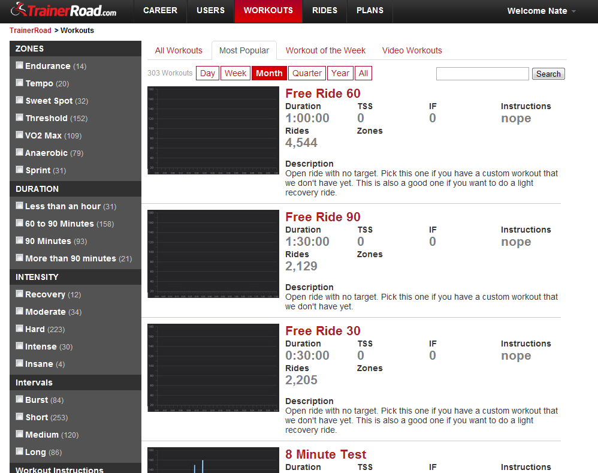
Task: Check the 90 Minutes duration checkbox
Action: 19,240
